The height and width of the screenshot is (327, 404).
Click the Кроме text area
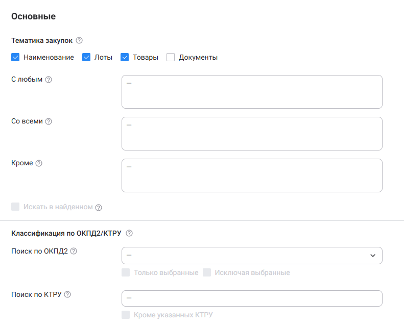252,175
